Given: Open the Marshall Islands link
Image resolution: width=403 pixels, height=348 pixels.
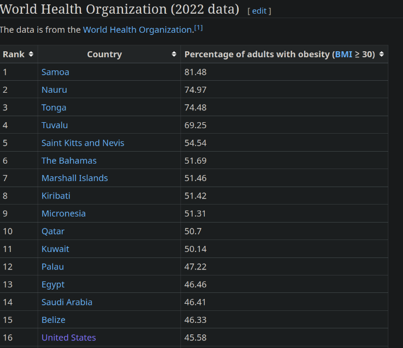Looking at the screenshot, I should (x=75, y=178).
